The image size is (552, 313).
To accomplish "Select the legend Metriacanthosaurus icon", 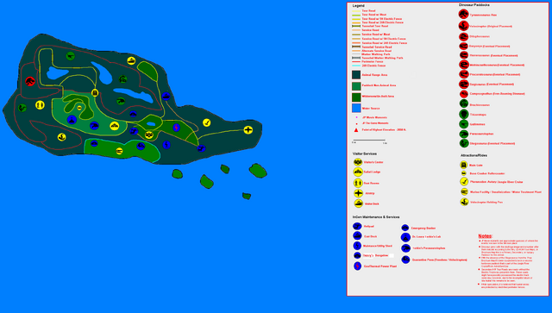I will click(464, 65).
